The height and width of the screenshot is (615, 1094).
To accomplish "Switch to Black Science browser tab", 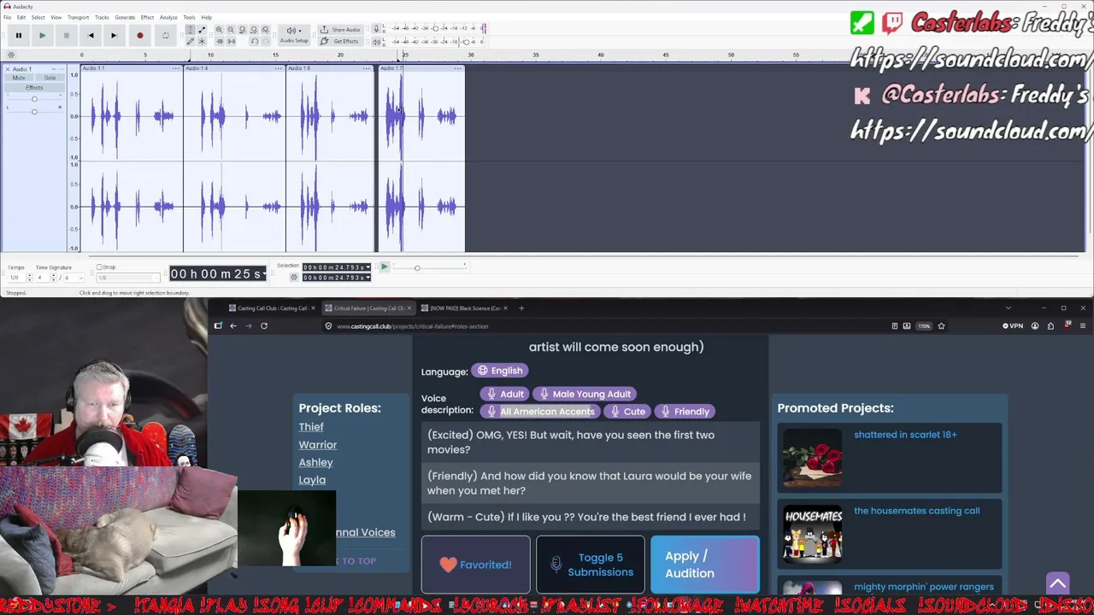I will click(463, 308).
